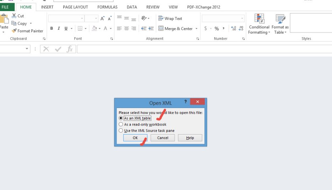Switch to the DATA tab
This screenshot has height=190, width=332.
pos(132,7)
